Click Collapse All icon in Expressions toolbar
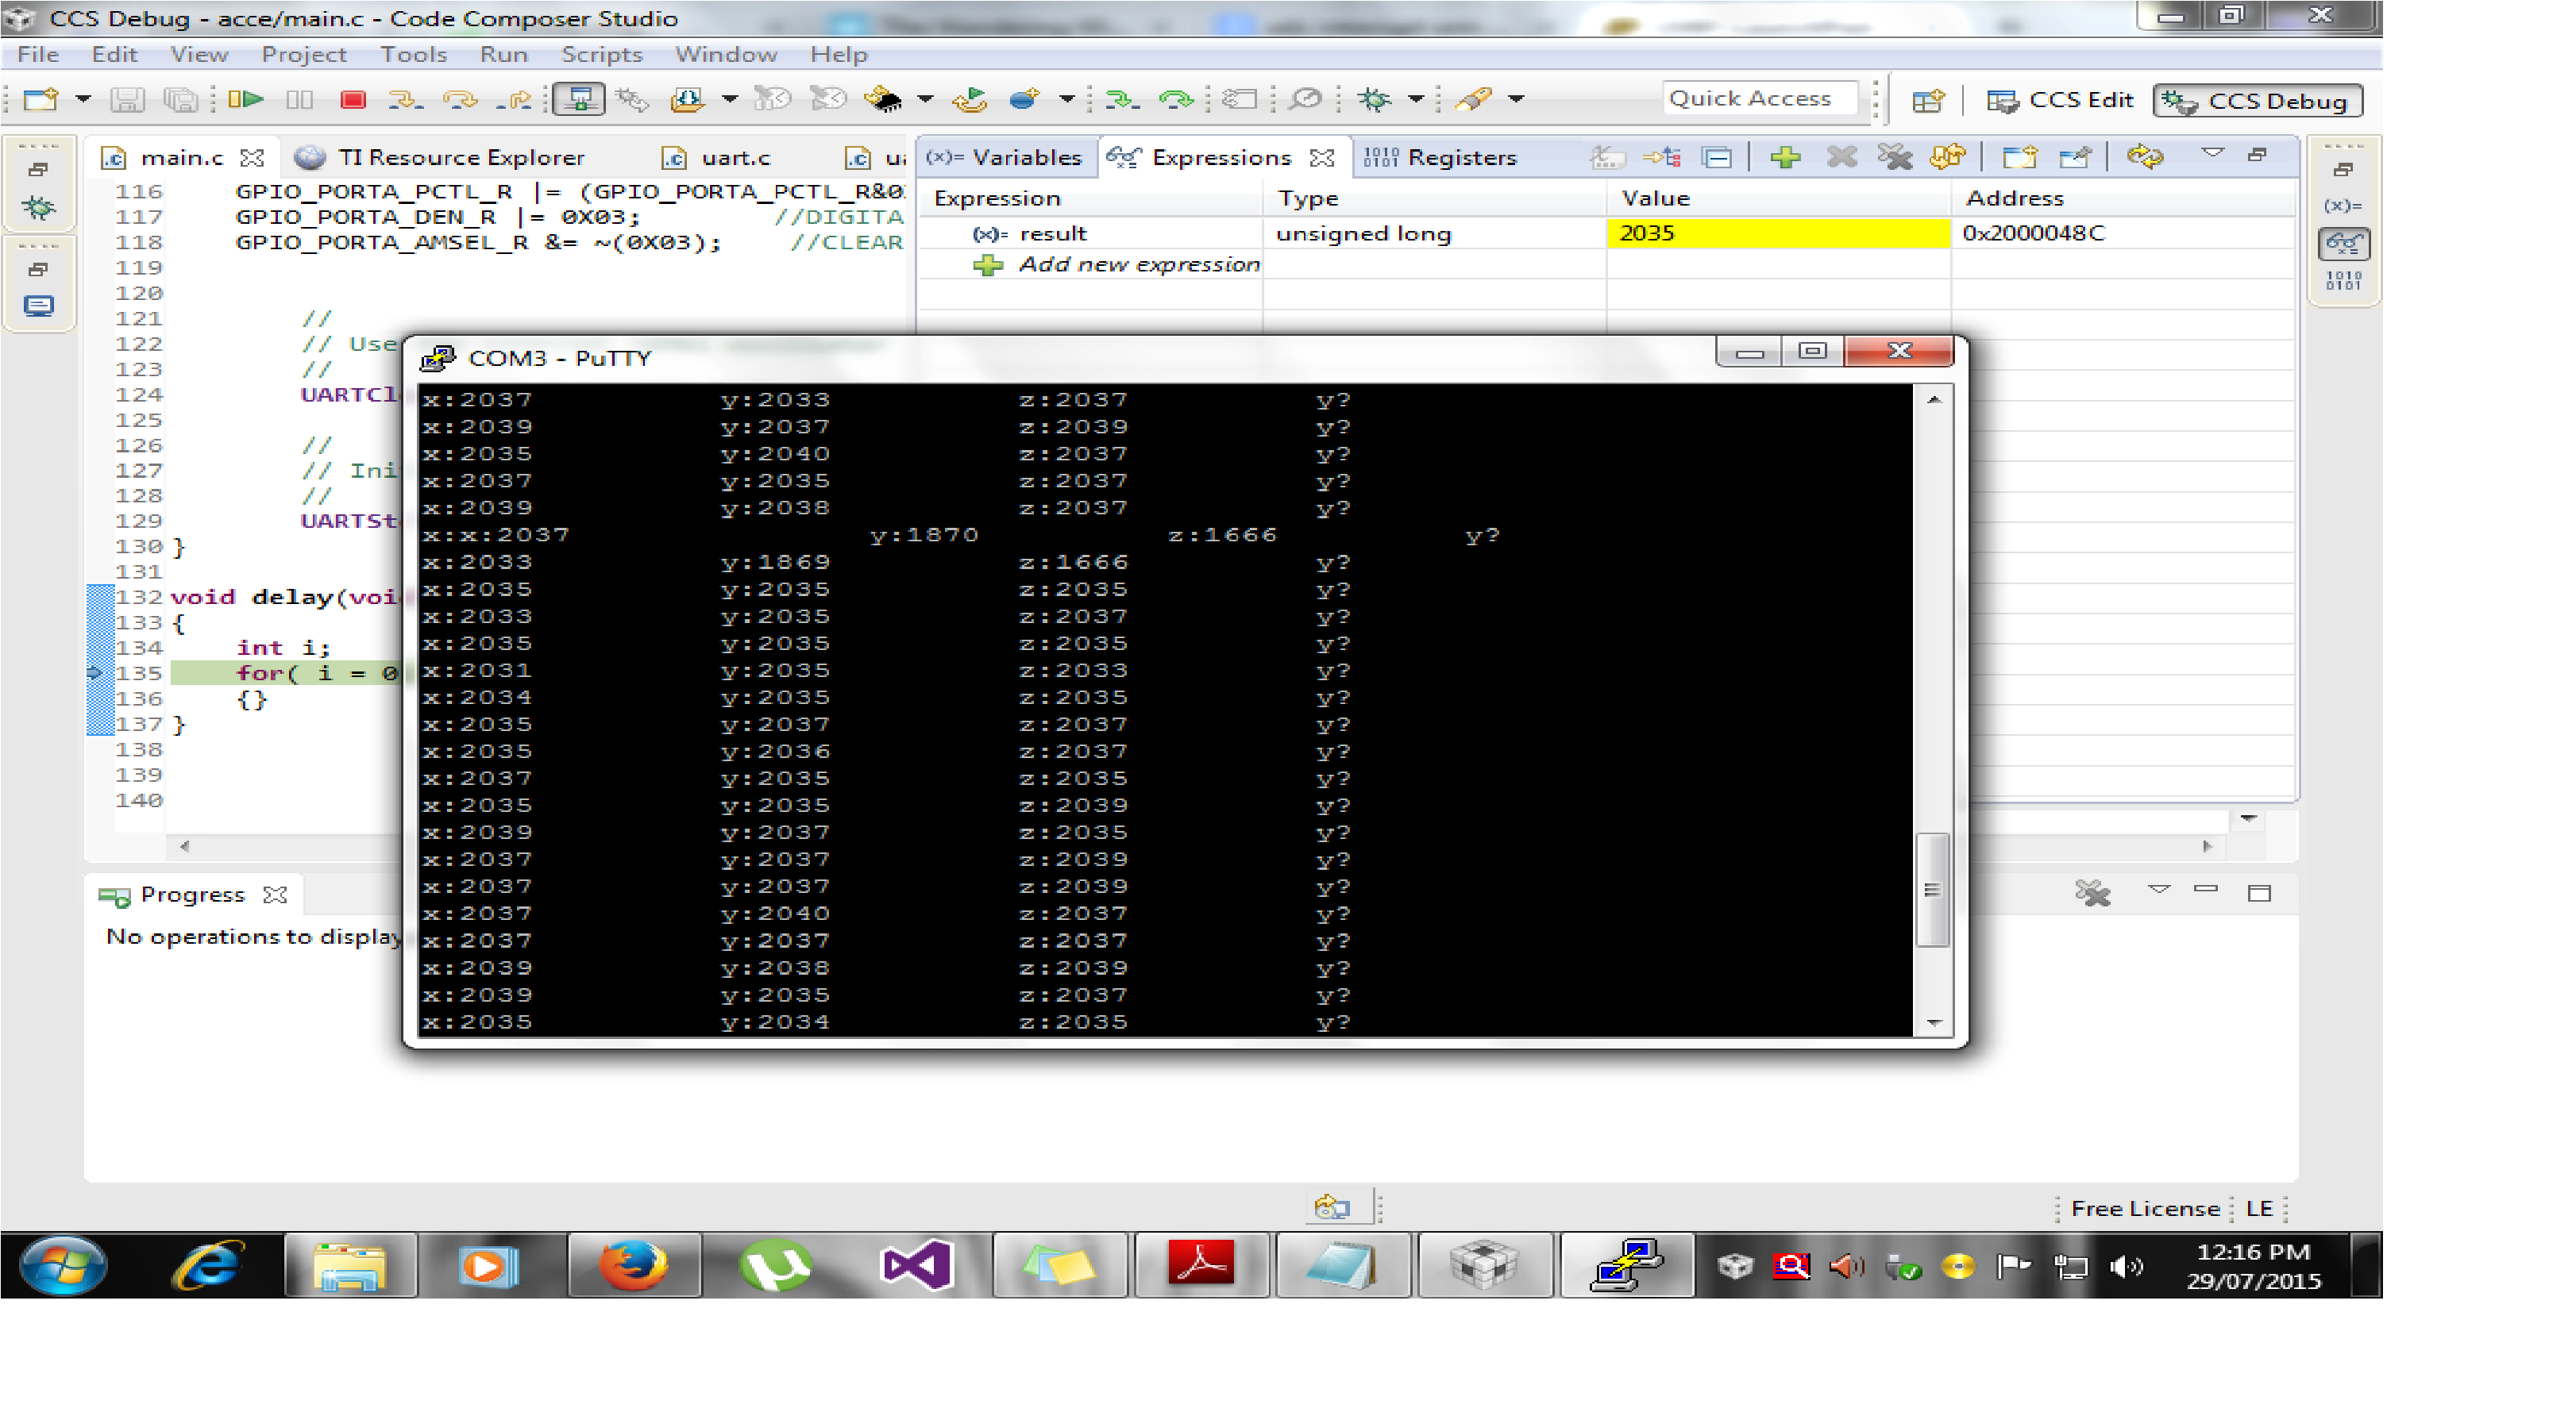2576x1416 pixels. (1717, 157)
